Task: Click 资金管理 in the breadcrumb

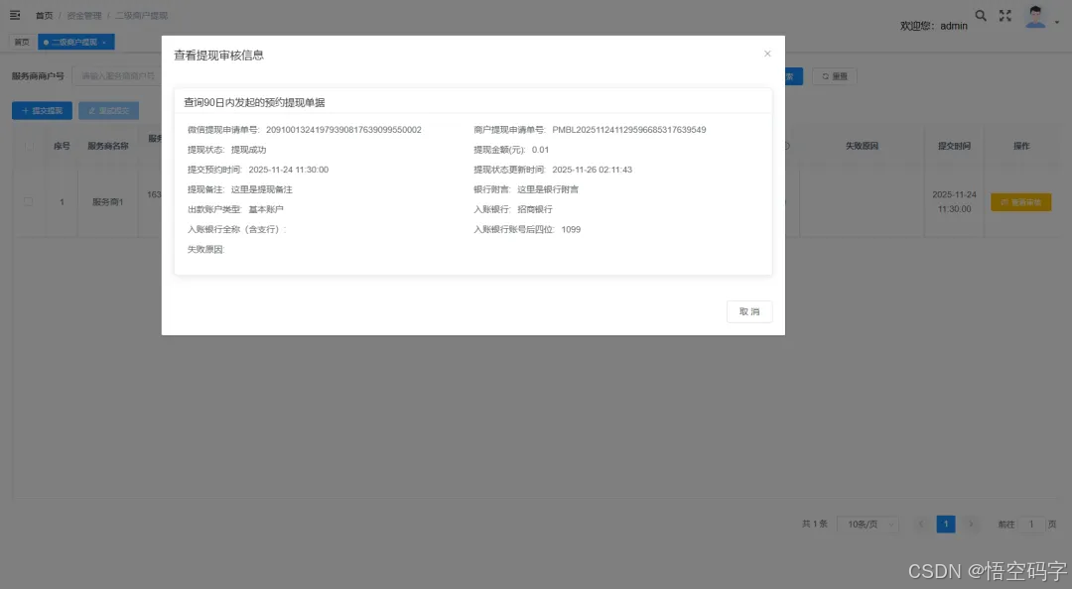Action: pyautogui.click(x=83, y=15)
